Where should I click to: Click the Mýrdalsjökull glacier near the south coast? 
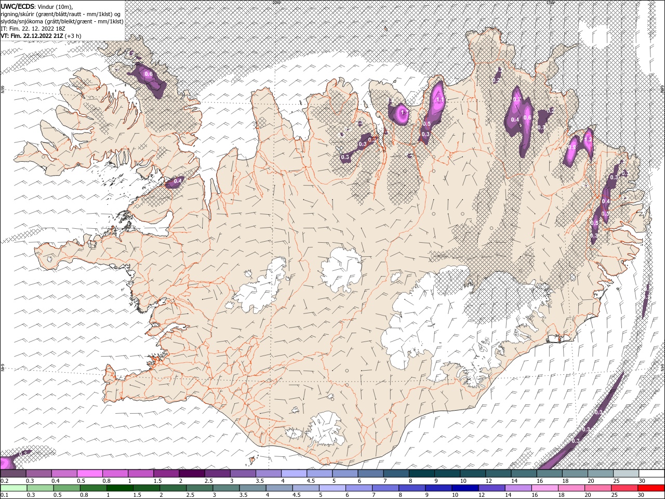(326, 429)
